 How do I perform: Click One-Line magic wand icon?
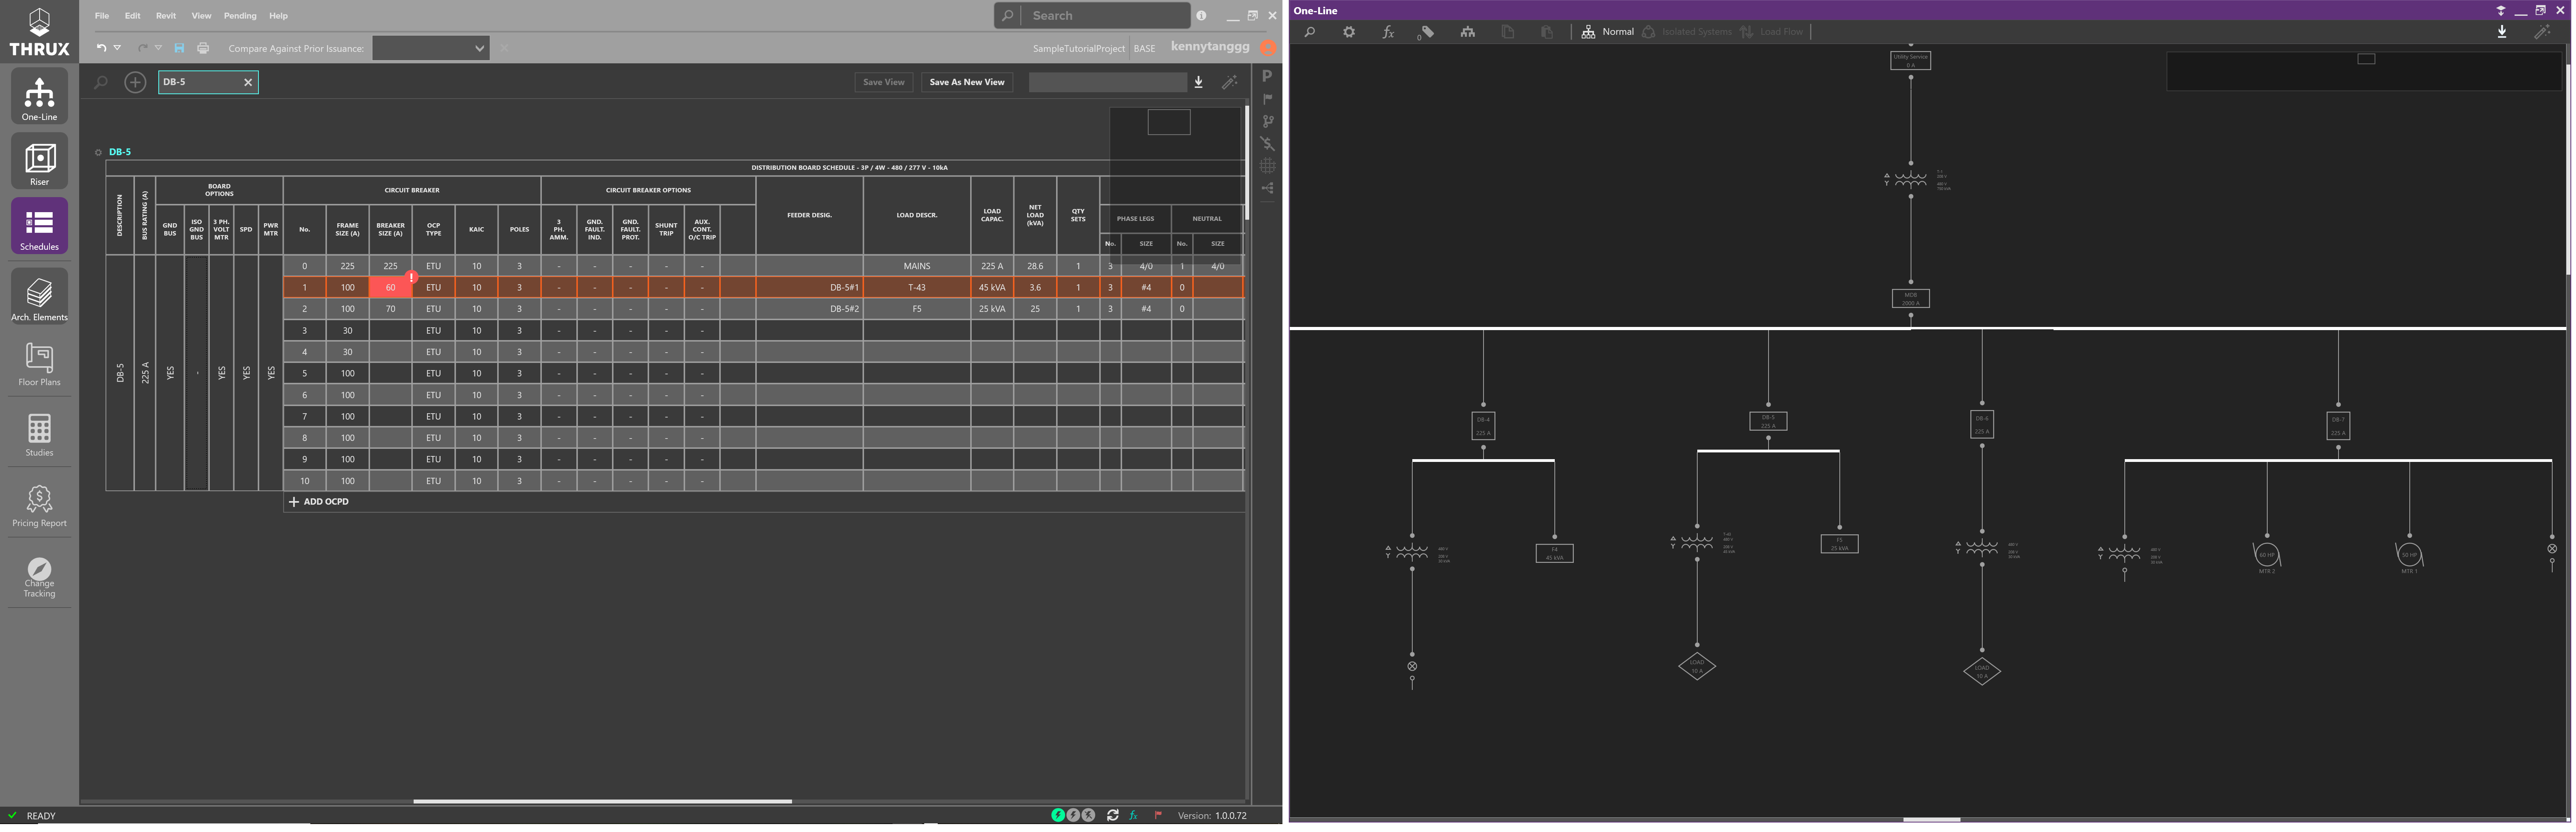2542,32
